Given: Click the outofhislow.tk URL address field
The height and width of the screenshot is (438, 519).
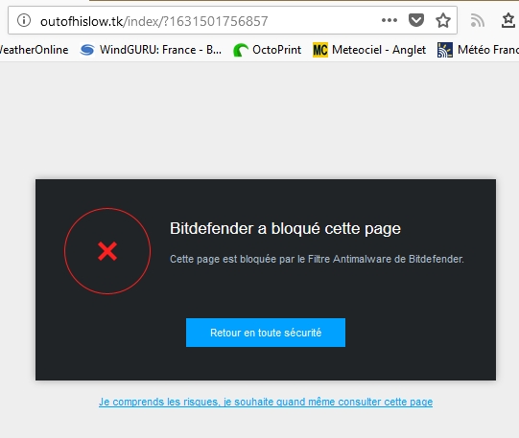Looking at the screenshot, I should click(x=208, y=21).
